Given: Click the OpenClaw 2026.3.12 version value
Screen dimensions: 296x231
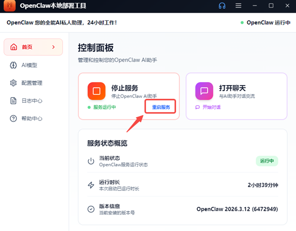Looking at the screenshot, I should 237,209.
